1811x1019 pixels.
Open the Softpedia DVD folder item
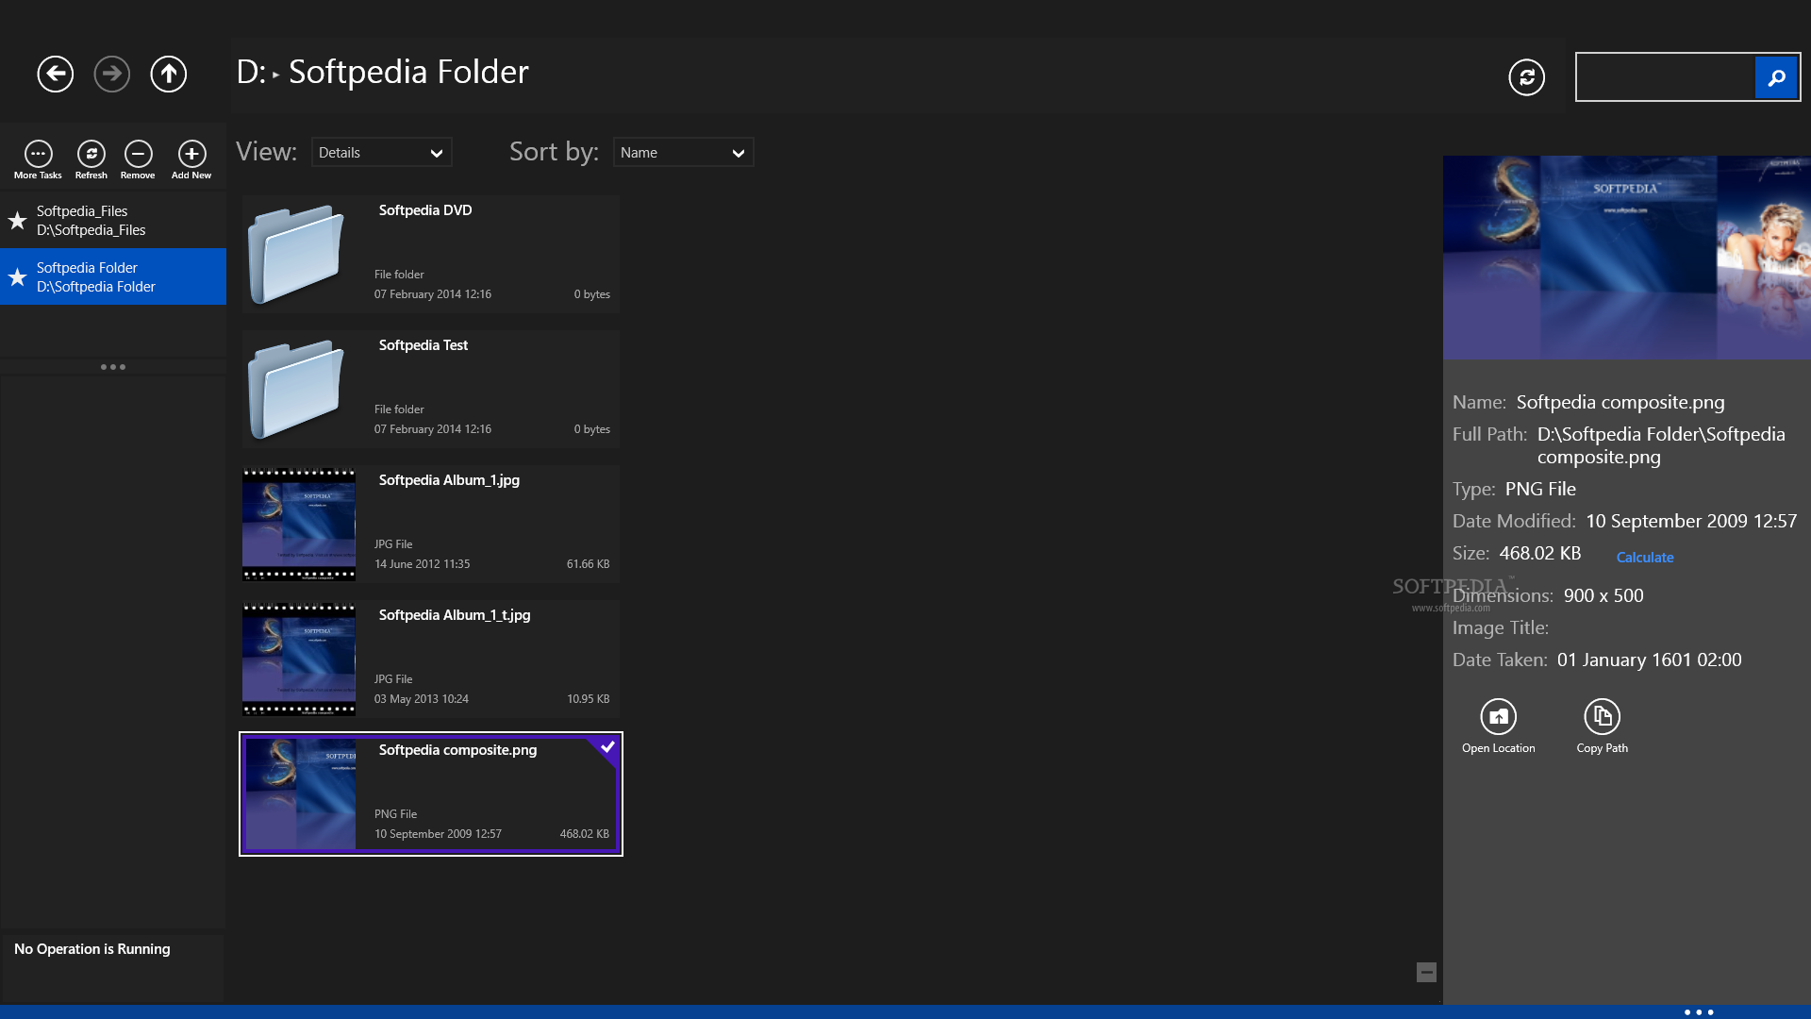[x=431, y=254]
